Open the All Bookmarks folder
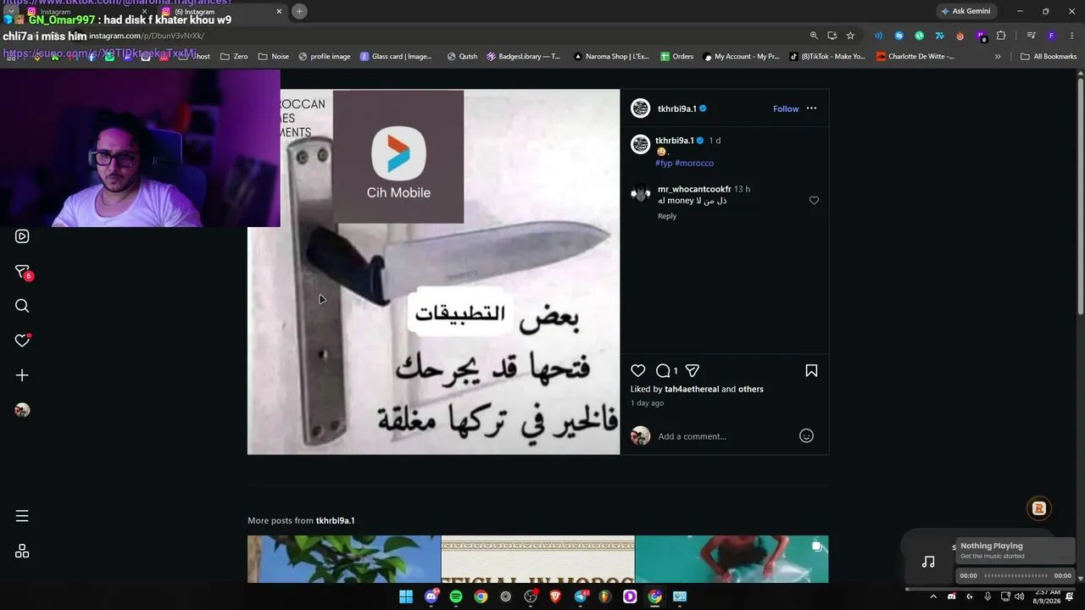The image size is (1085, 610). click(x=1049, y=57)
